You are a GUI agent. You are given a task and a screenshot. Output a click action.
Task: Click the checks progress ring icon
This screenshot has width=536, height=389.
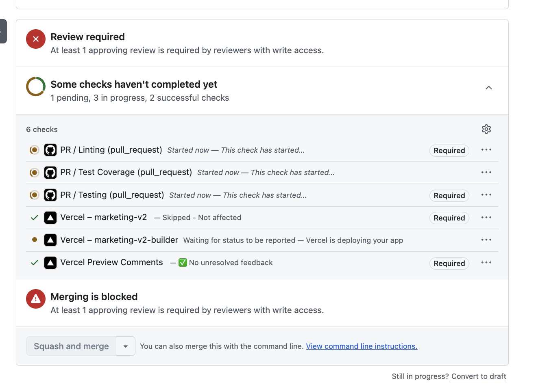36,86
